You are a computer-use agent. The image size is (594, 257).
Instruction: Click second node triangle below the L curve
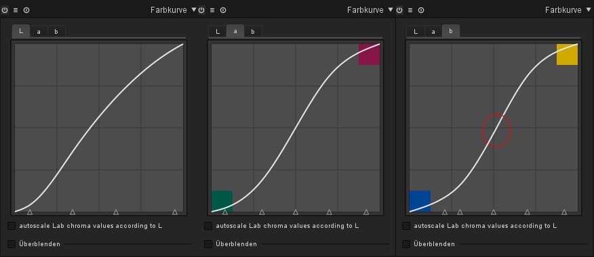(x=73, y=212)
